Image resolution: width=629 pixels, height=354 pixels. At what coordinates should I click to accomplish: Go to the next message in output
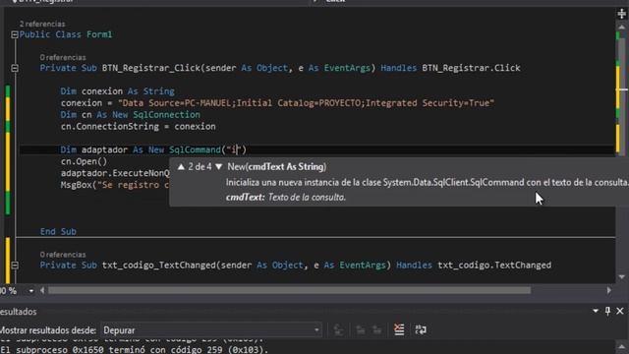click(377, 330)
